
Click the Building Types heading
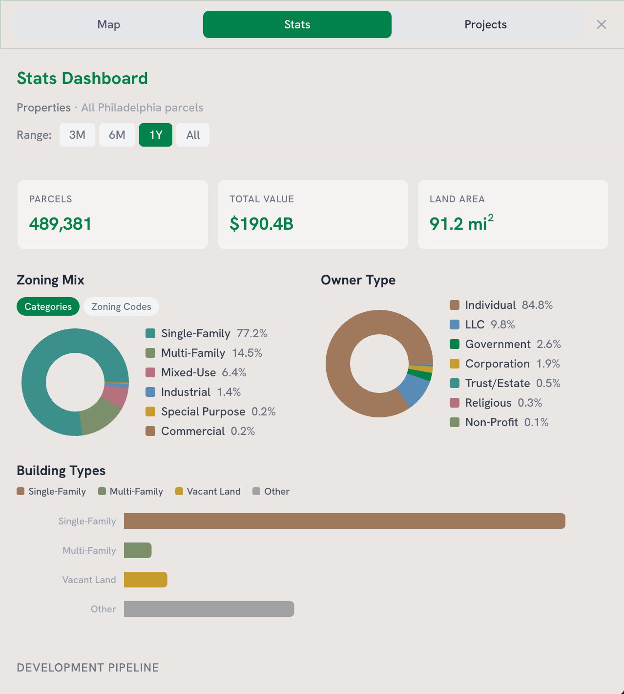(x=61, y=471)
